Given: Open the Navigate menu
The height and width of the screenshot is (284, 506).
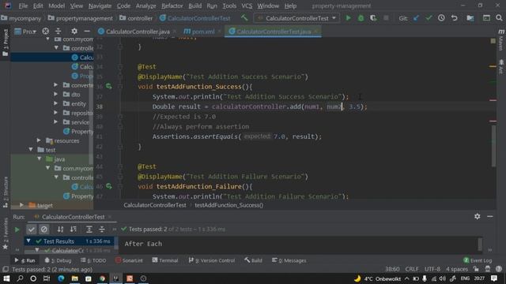Looking at the screenshot, I should tap(100, 6).
